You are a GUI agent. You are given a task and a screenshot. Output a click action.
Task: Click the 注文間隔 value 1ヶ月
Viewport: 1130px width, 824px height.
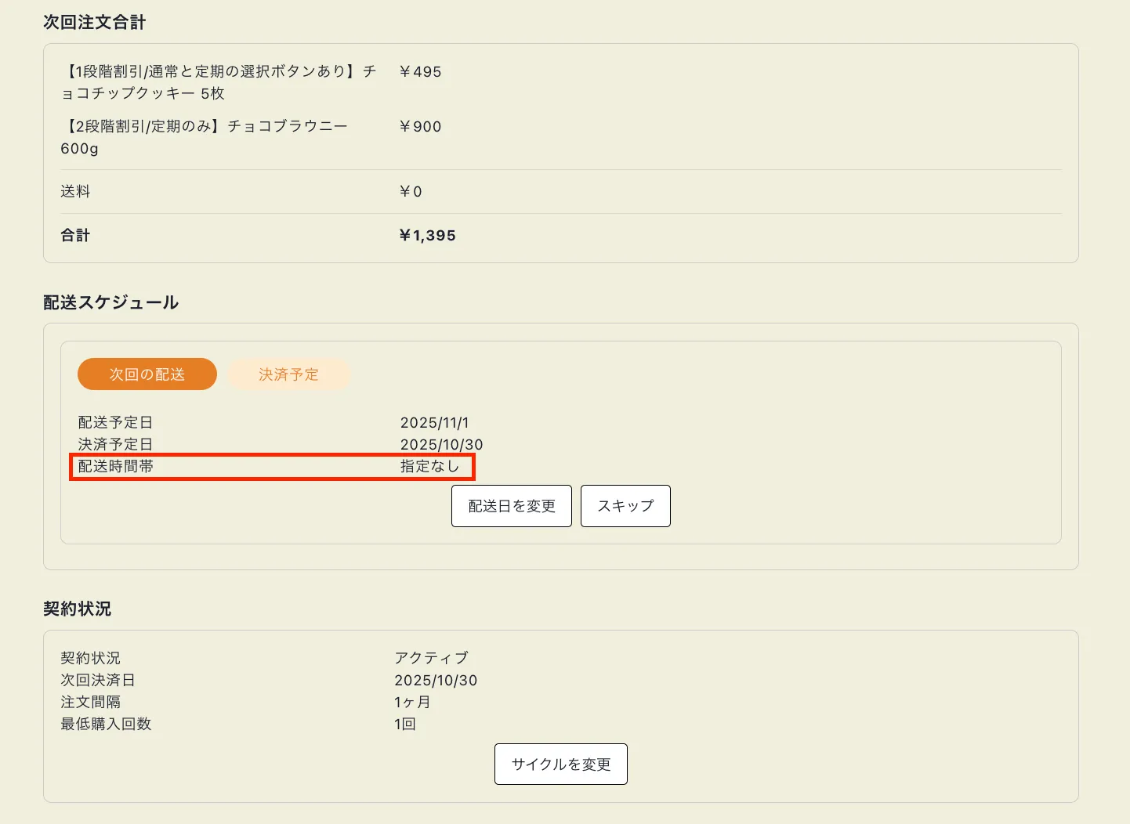412,702
